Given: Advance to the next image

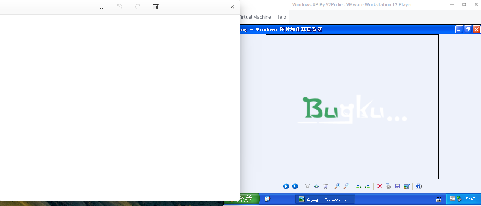Looking at the screenshot, I should [295, 186].
